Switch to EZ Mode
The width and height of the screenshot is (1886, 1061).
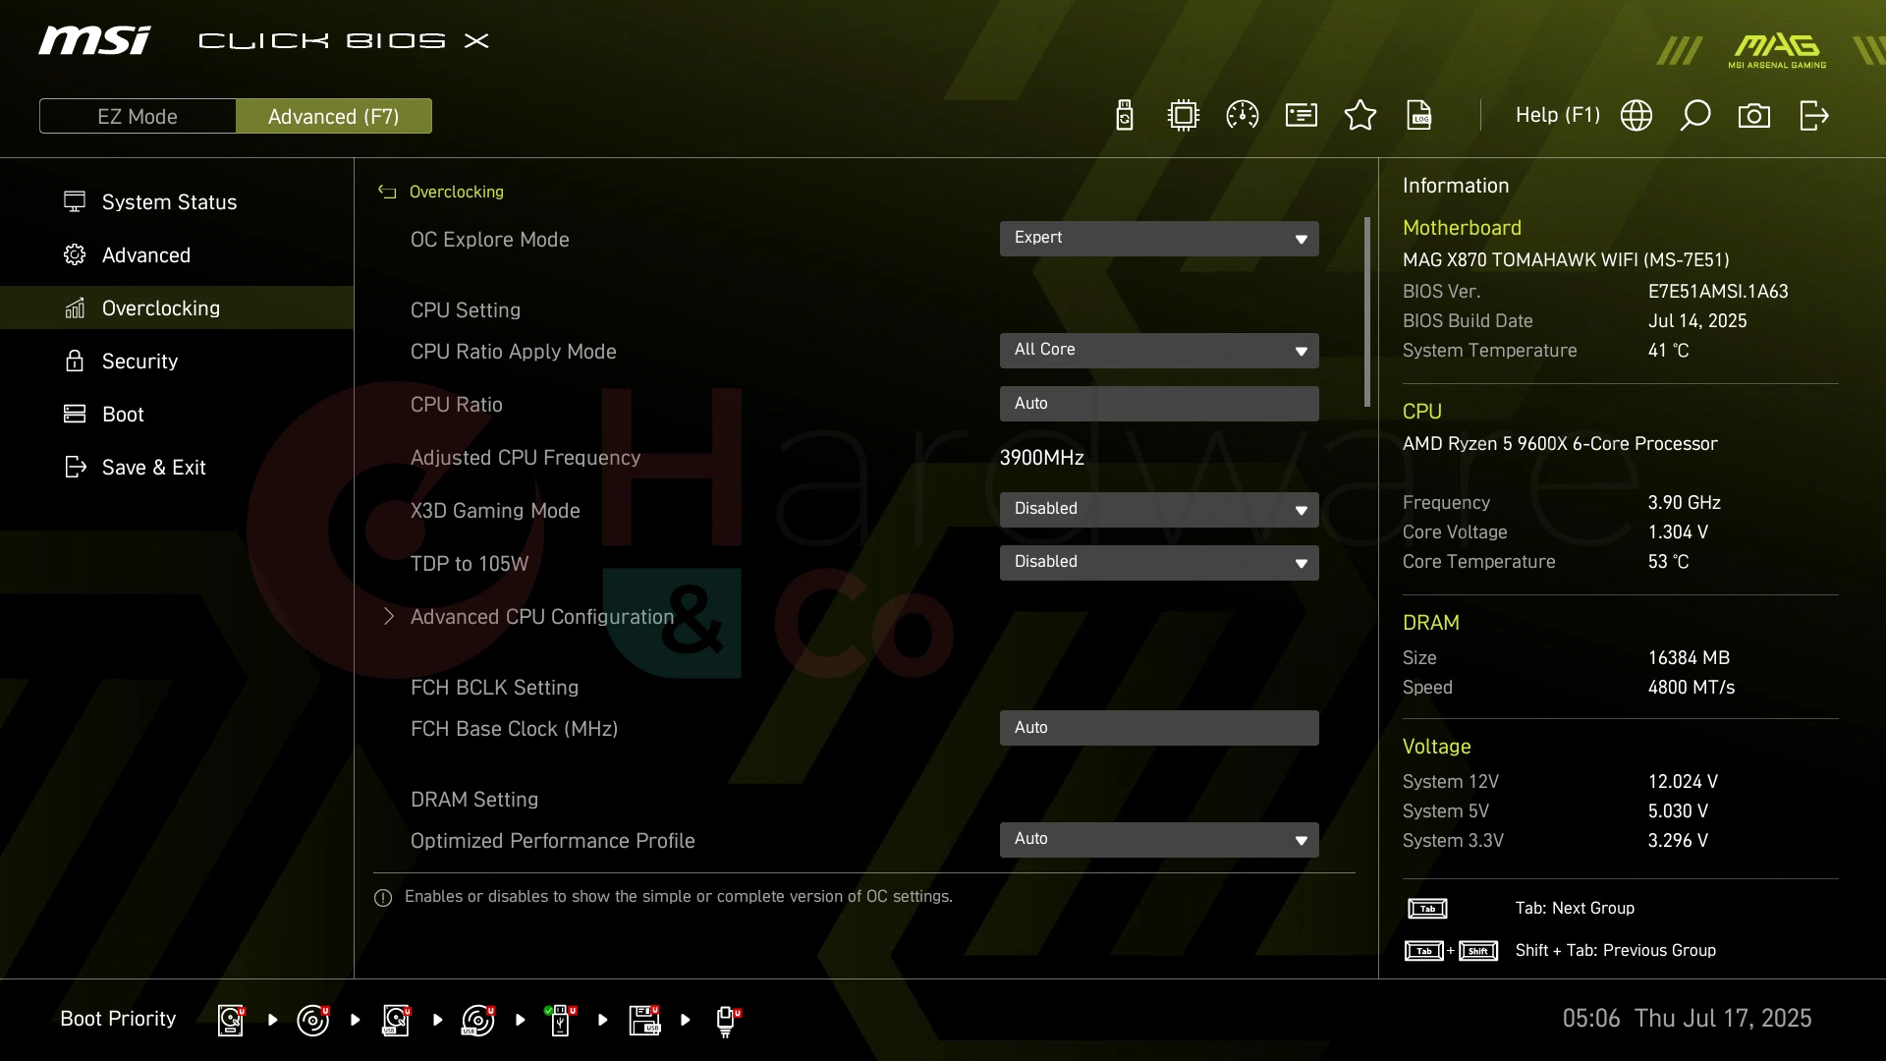(x=138, y=116)
